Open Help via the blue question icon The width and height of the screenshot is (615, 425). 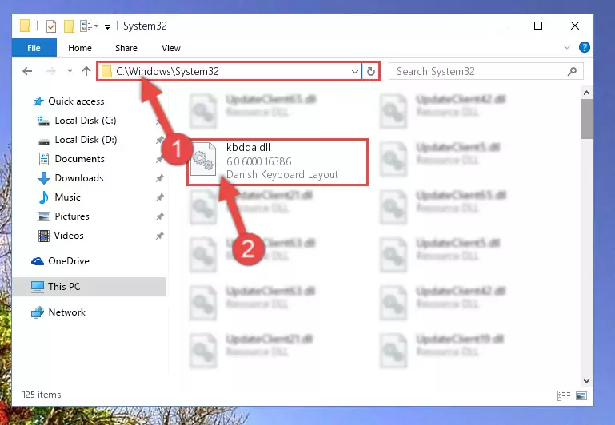585,47
